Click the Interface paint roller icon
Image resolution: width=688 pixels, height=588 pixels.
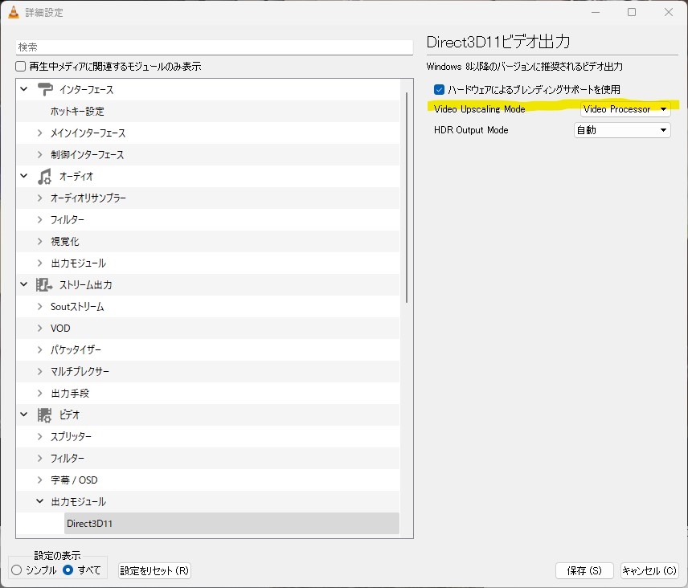tap(45, 89)
